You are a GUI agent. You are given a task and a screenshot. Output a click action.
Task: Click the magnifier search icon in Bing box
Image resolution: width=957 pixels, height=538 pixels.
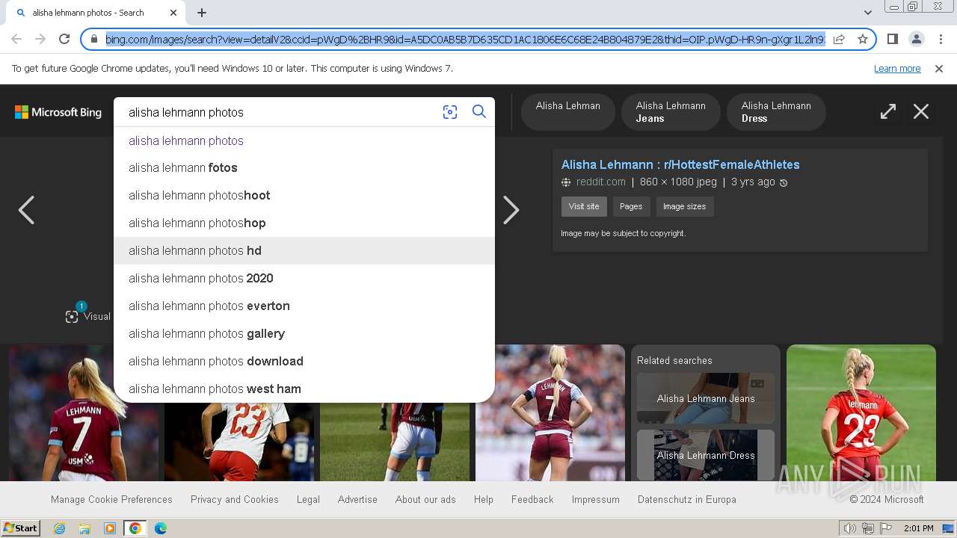(x=479, y=112)
